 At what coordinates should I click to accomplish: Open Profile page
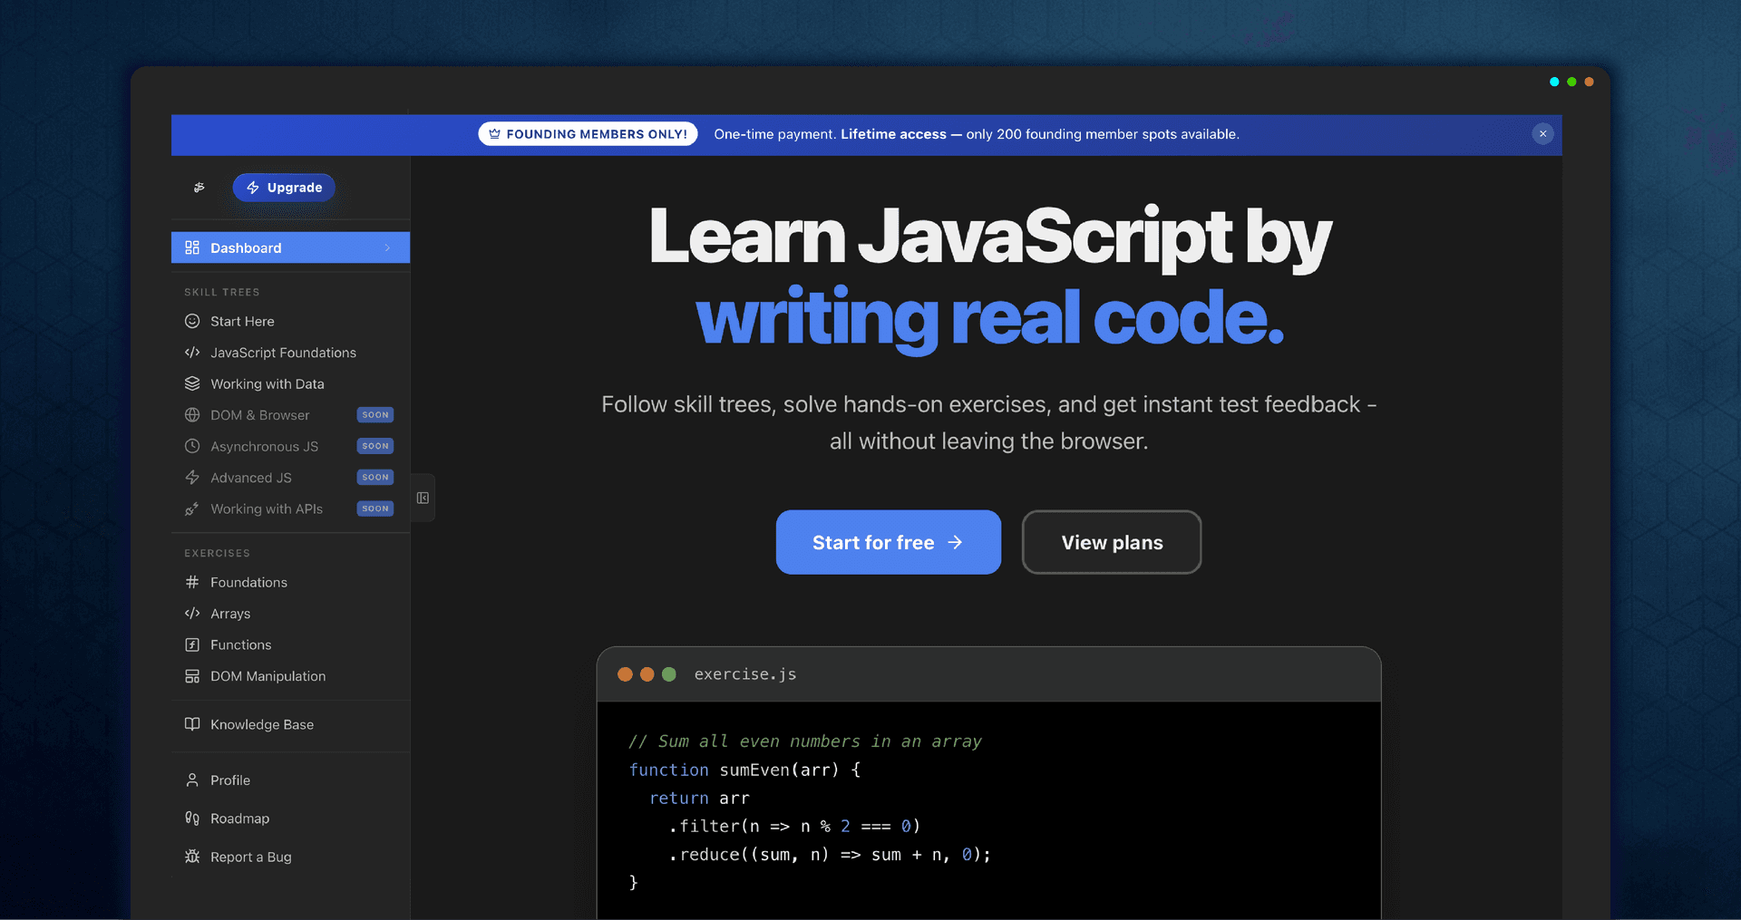pos(290,780)
